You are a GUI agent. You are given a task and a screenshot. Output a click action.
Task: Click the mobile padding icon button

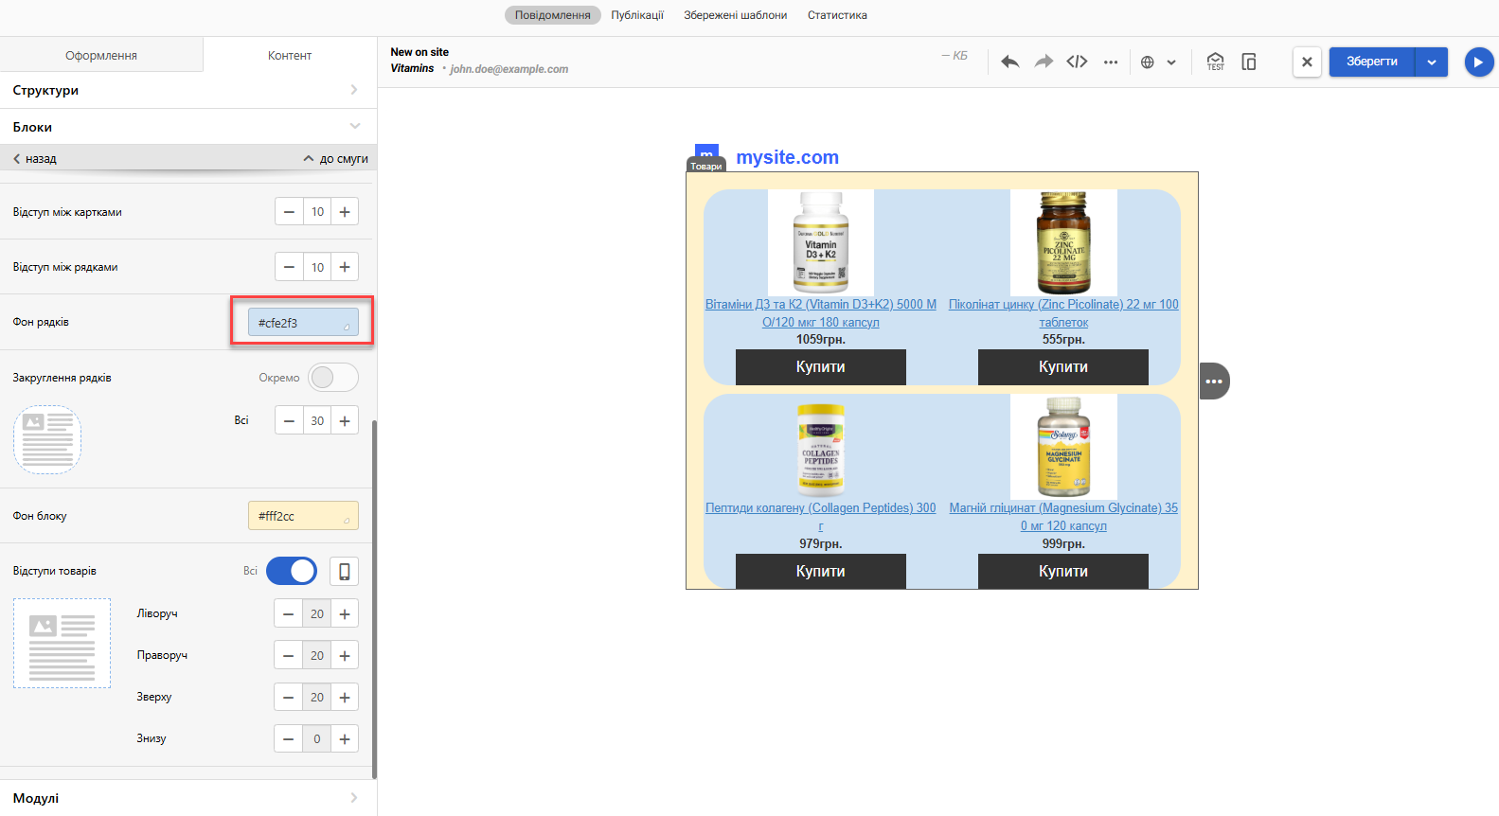coord(345,571)
